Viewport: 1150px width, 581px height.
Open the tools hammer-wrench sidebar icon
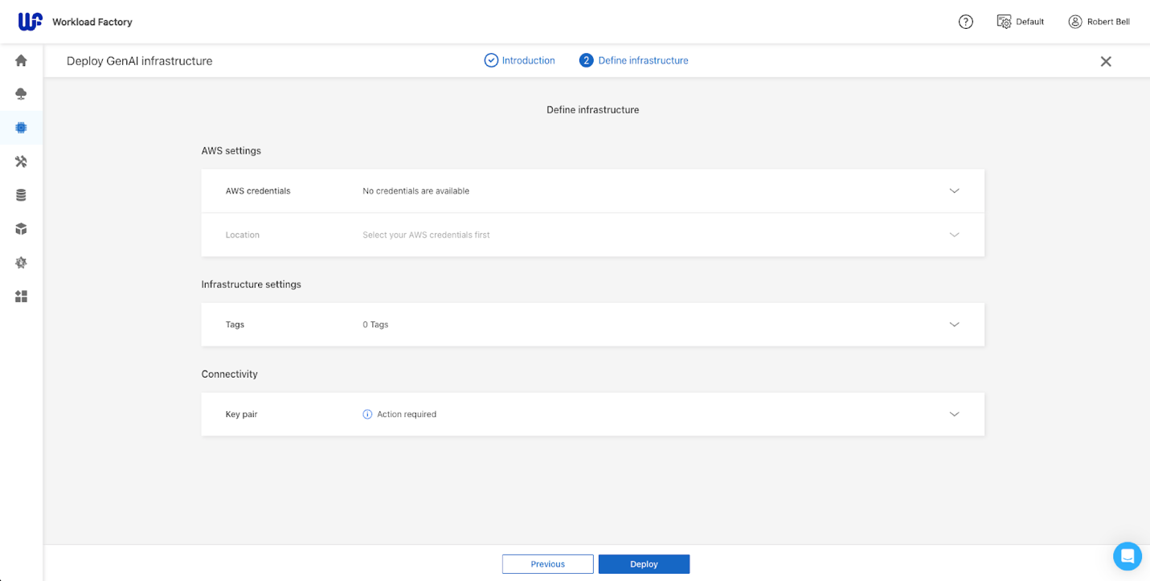(21, 162)
